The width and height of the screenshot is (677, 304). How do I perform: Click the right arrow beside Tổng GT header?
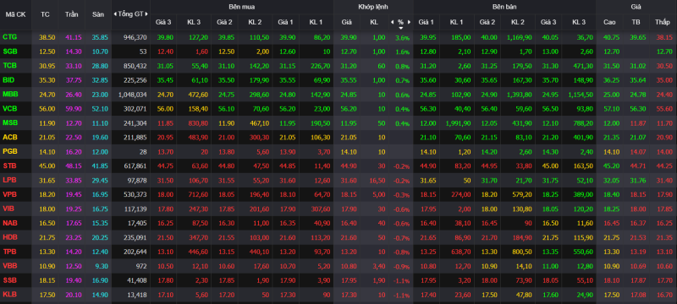[146, 14]
